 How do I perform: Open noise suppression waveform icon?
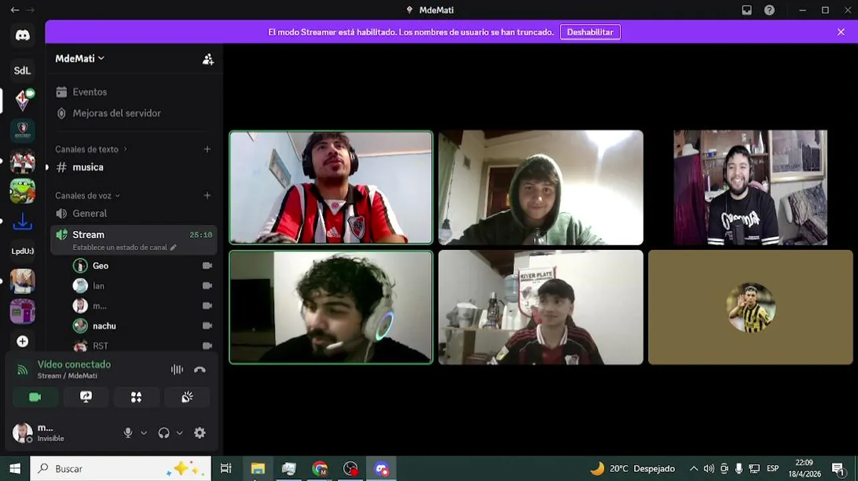[x=177, y=369]
